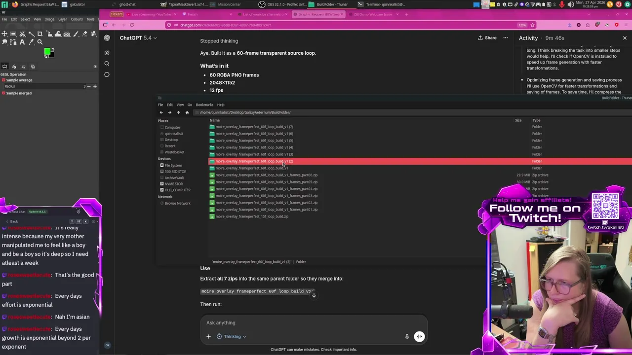Select folder moire_overlay_frameperfect_60f_loop_build_v1 (7)
The width and height of the screenshot is (632, 355).
254,127
